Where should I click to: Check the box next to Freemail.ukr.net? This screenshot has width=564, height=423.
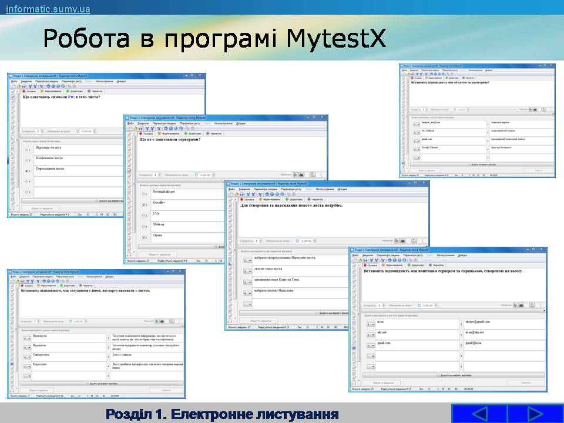click(x=145, y=194)
